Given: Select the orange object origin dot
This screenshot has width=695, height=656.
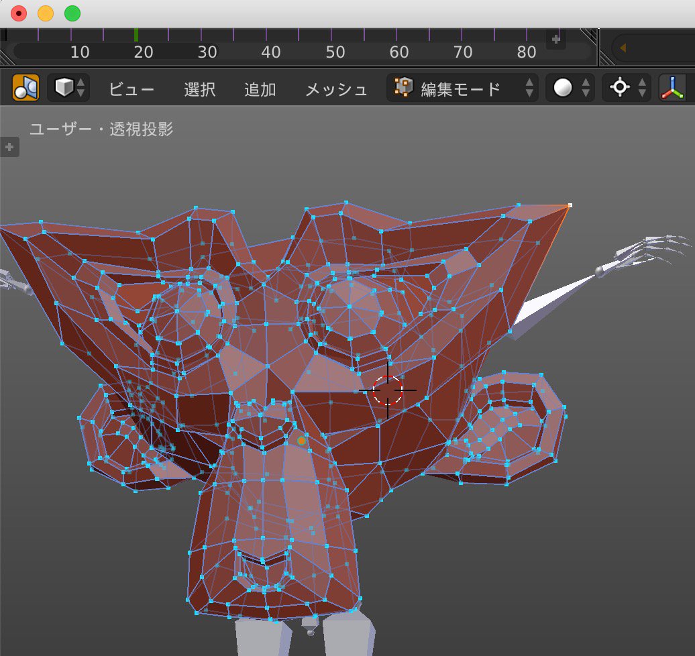Looking at the screenshot, I should point(301,441).
